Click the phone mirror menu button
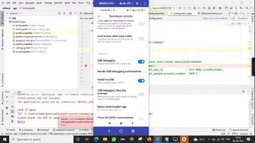This screenshot has width=255, height=143. [133, 131]
